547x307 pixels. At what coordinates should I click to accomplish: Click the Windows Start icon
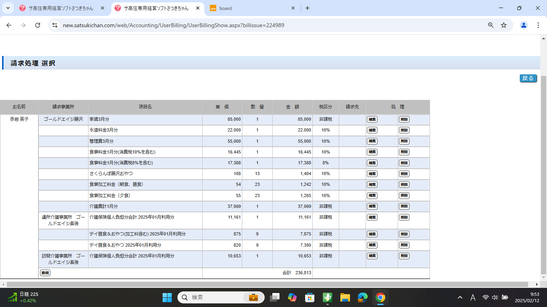coord(167,297)
